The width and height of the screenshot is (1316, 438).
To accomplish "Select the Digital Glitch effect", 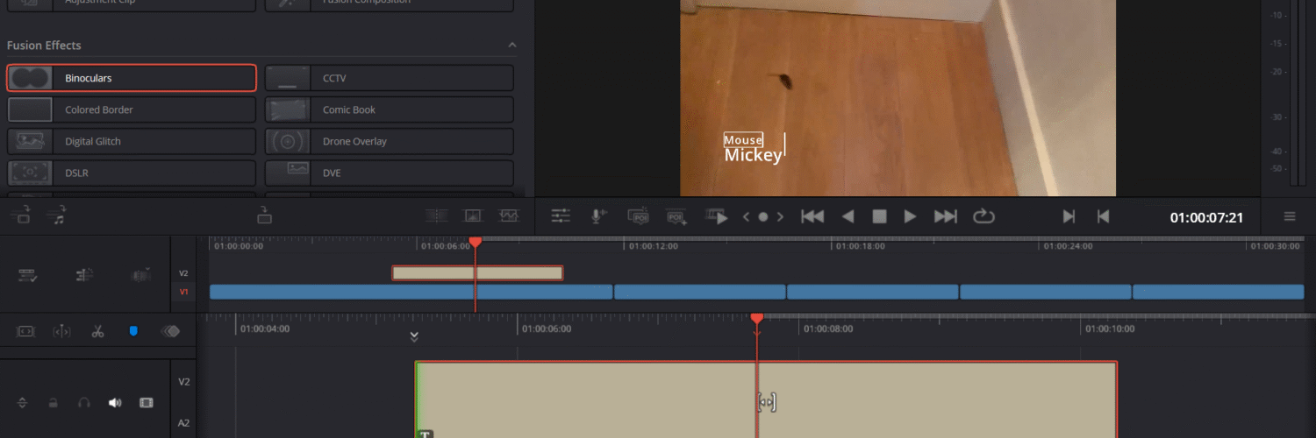I will tap(132, 141).
